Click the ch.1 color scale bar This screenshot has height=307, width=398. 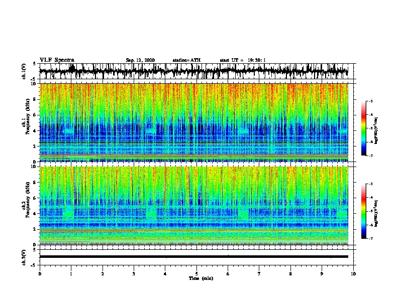pyautogui.click(x=364, y=128)
